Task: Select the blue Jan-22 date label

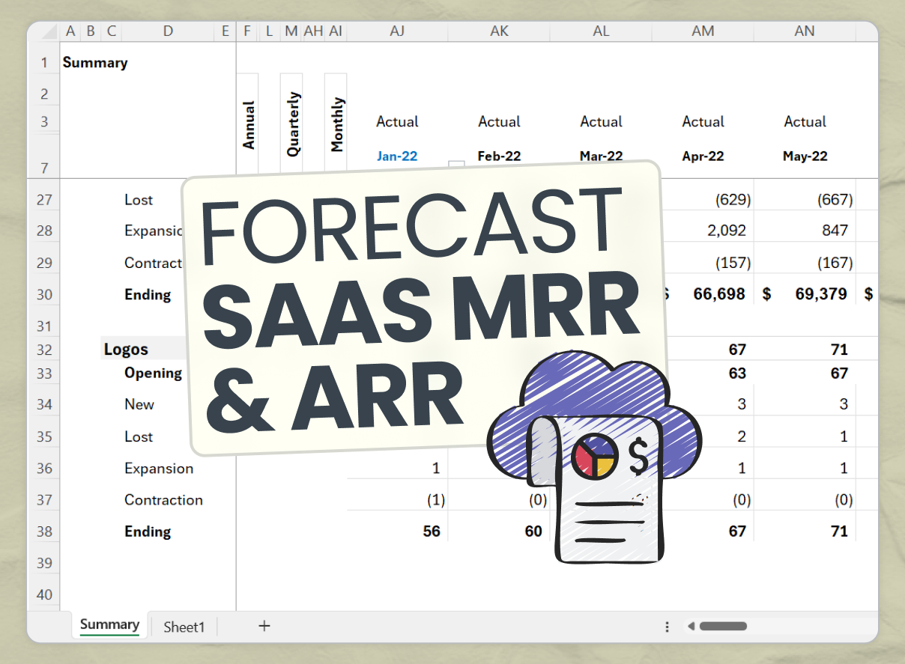Action: click(397, 156)
